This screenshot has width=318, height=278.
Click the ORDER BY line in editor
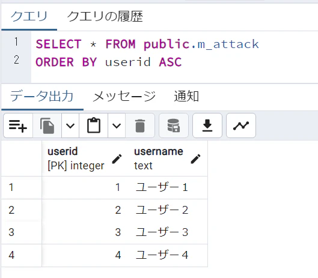click(x=109, y=62)
